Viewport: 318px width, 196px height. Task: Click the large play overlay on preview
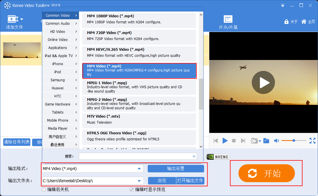click(263, 82)
